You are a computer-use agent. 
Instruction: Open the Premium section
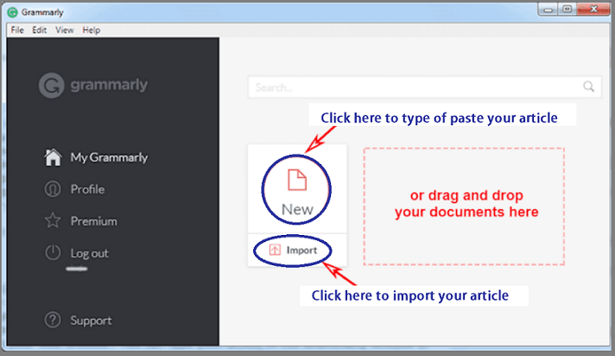(94, 221)
